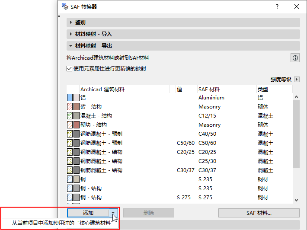
Task: Click the S 275 value cell
Action: point(184,197)
